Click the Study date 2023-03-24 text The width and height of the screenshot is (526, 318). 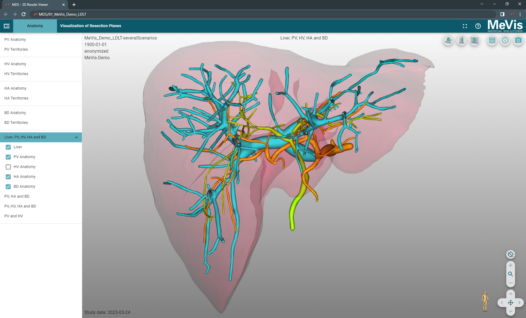(107, 313)
